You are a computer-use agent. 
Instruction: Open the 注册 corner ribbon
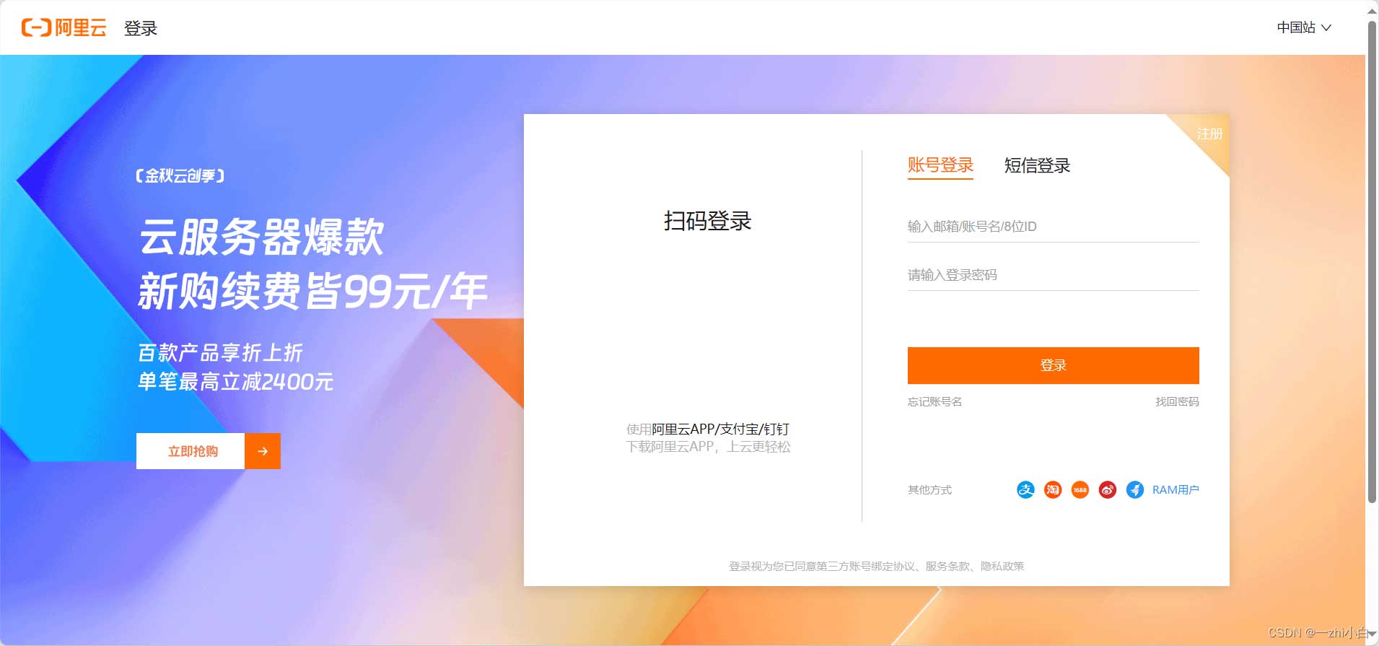tap(1209, 134)
